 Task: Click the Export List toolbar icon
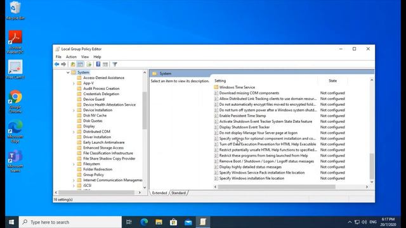[x=89, y=64]
